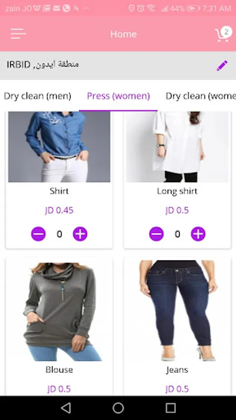Open the shopping cart with 2 items

(223, 34)
